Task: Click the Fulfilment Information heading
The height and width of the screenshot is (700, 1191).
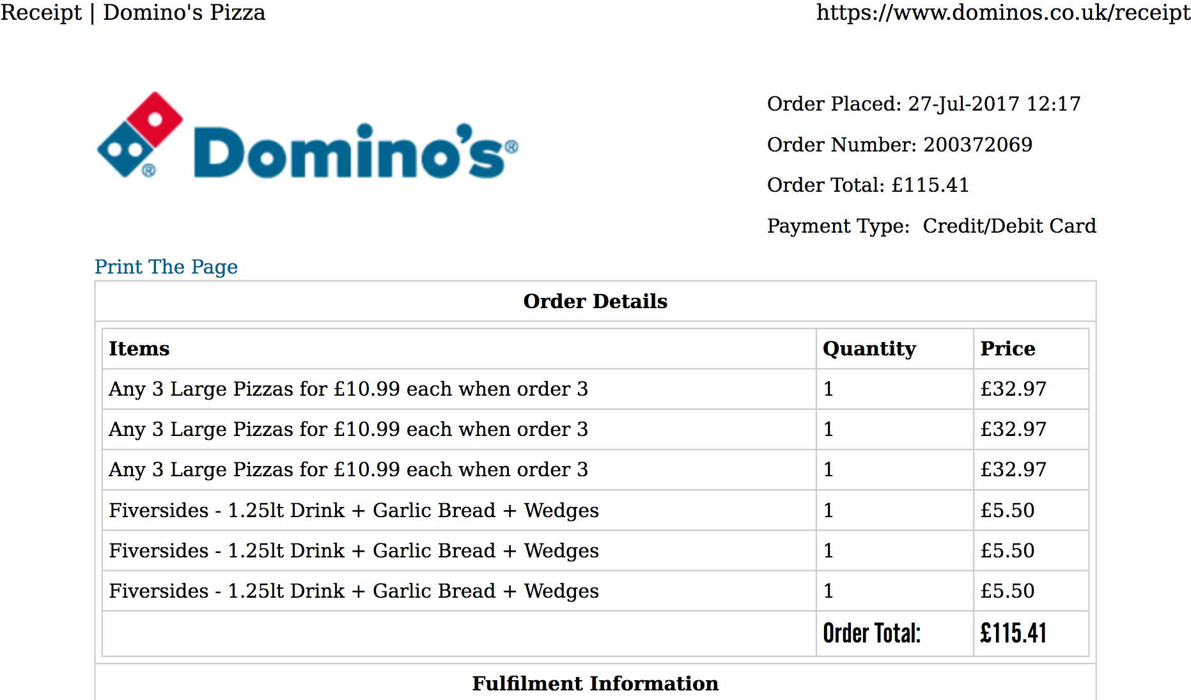Action: pyautogui.click(x=595, y=683)
